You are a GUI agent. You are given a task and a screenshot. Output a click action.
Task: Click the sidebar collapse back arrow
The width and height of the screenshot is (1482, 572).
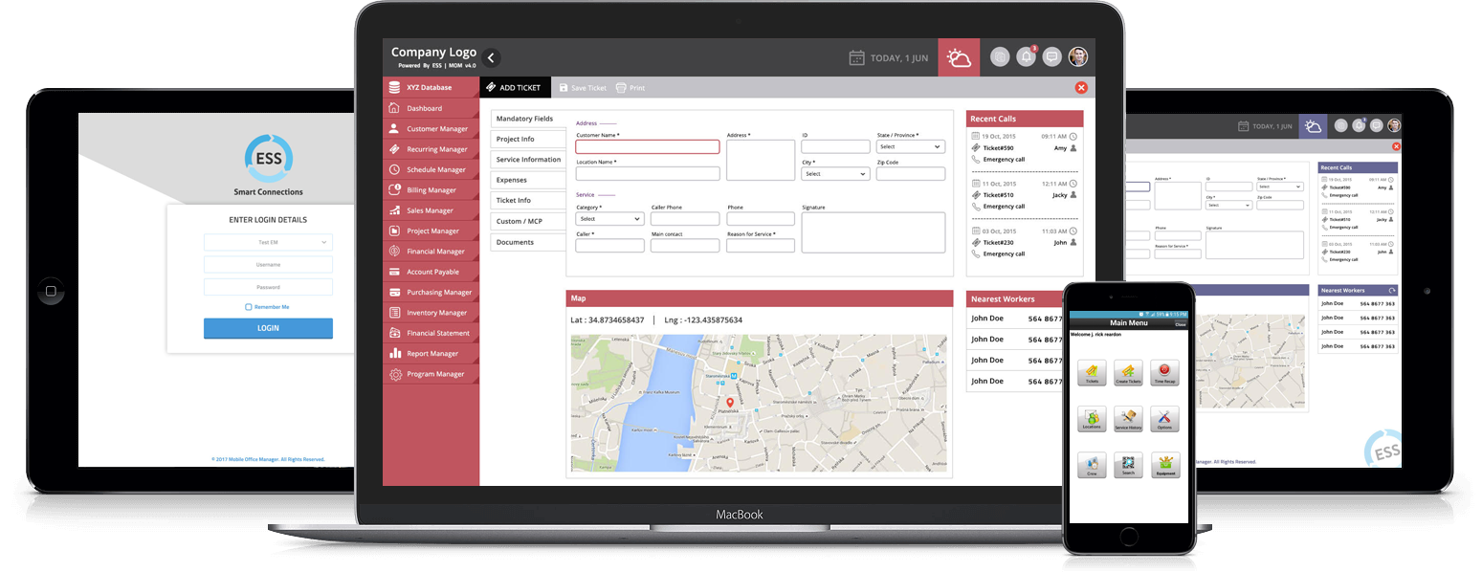click(x=491, y=57)
